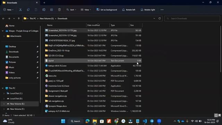Open the Windows Start menu
The image size is (222, 125).
point(63,121)
